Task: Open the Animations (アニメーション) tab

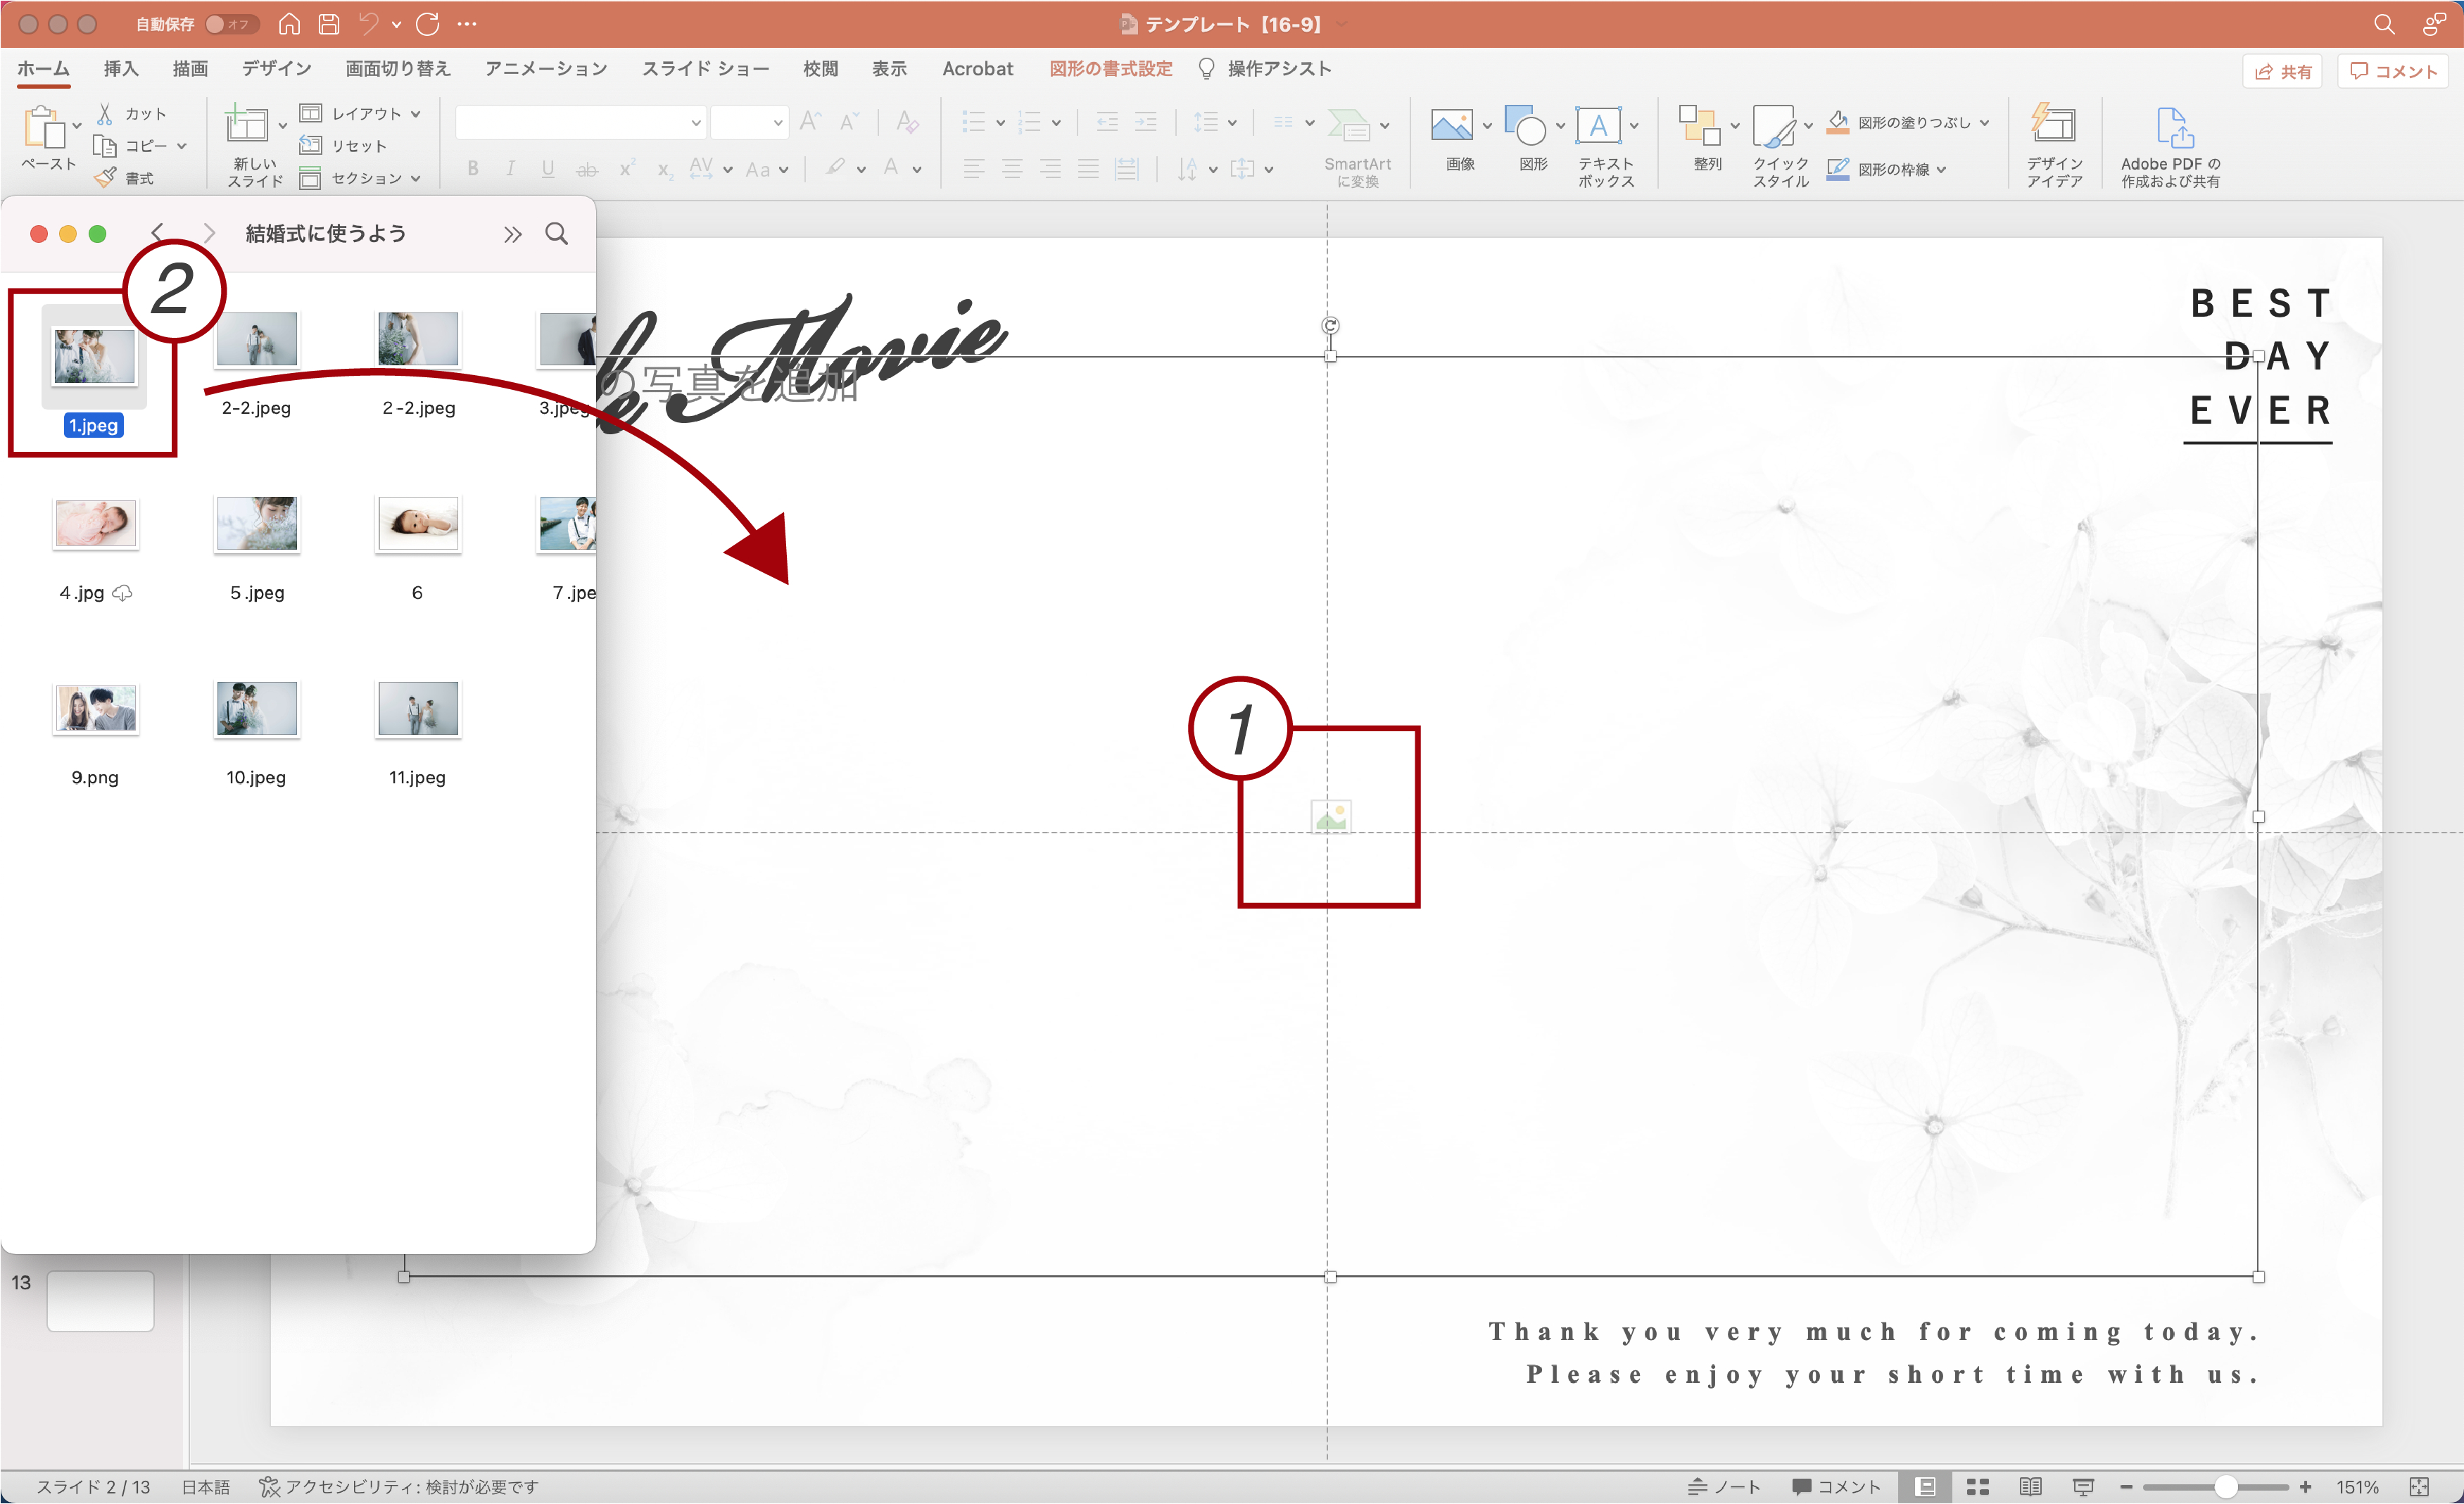Action: click(x=546, y=68)
